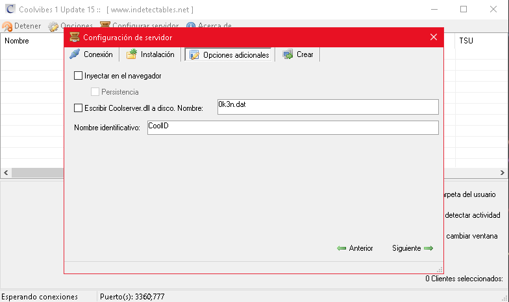Screen dimensions: 509x302
Task: Check Escribir Coolserver.dll a disco option
Action: [79, 108]
